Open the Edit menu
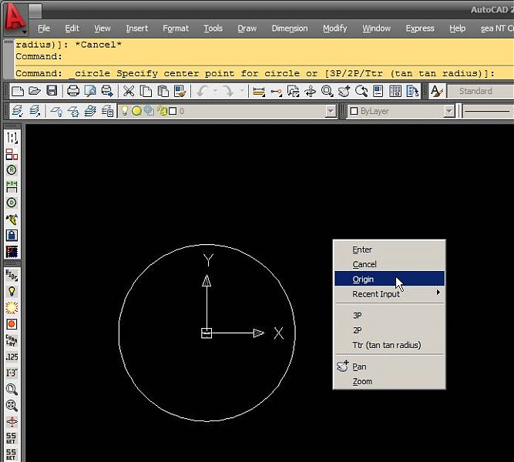 pyautogui.click(x=72, y=28)
